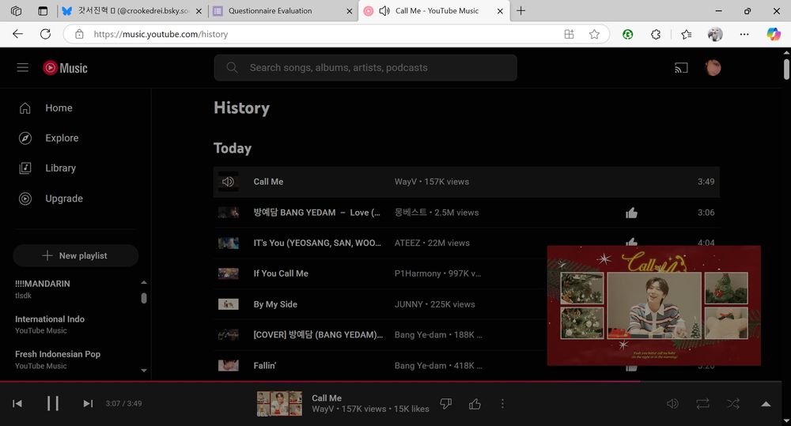The width and height of the screenshot is (791, 426).
Task: Click the YouTube Music logo
Action: tap(65, 68)
